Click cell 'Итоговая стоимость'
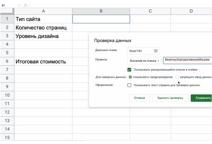This screenshot has height=144, width=212. click(x=43, y=62)
